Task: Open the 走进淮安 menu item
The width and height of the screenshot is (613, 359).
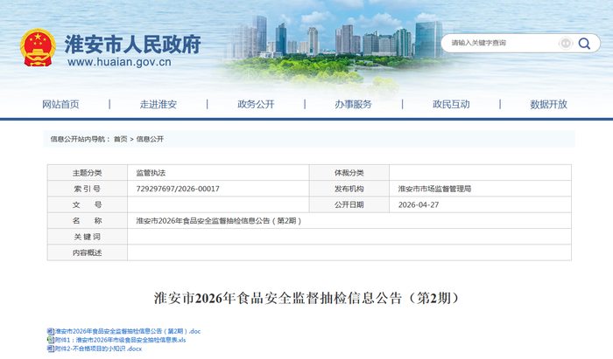Action: tap(159, 105)
